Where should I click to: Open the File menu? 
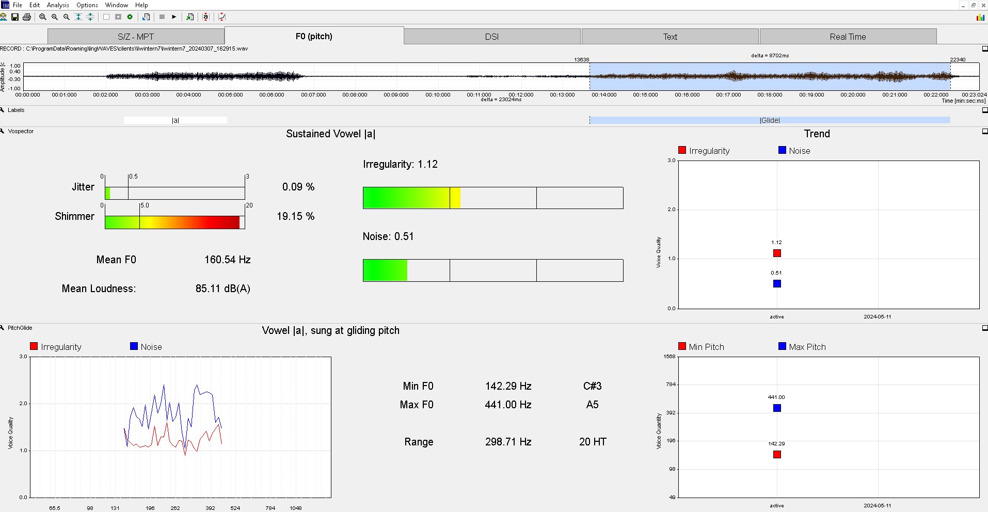point(18,5)
